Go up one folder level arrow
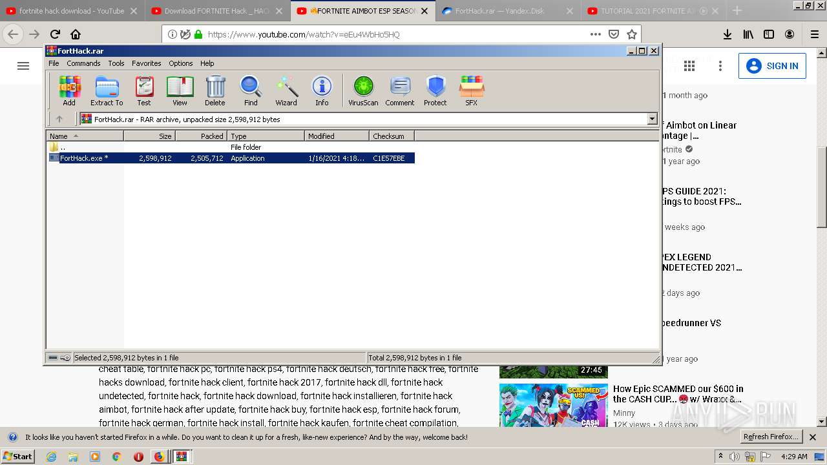Screen dimensions: 827x465 59,119
